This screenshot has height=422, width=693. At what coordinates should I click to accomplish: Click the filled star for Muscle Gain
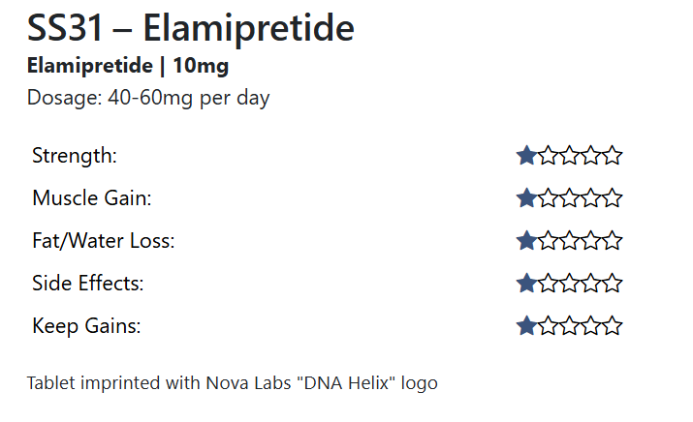pyautogui.click(x=527, y=197)
